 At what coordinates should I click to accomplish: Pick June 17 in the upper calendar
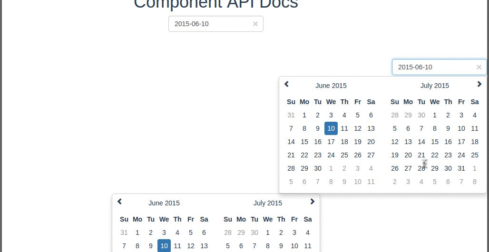pos(331,142)
